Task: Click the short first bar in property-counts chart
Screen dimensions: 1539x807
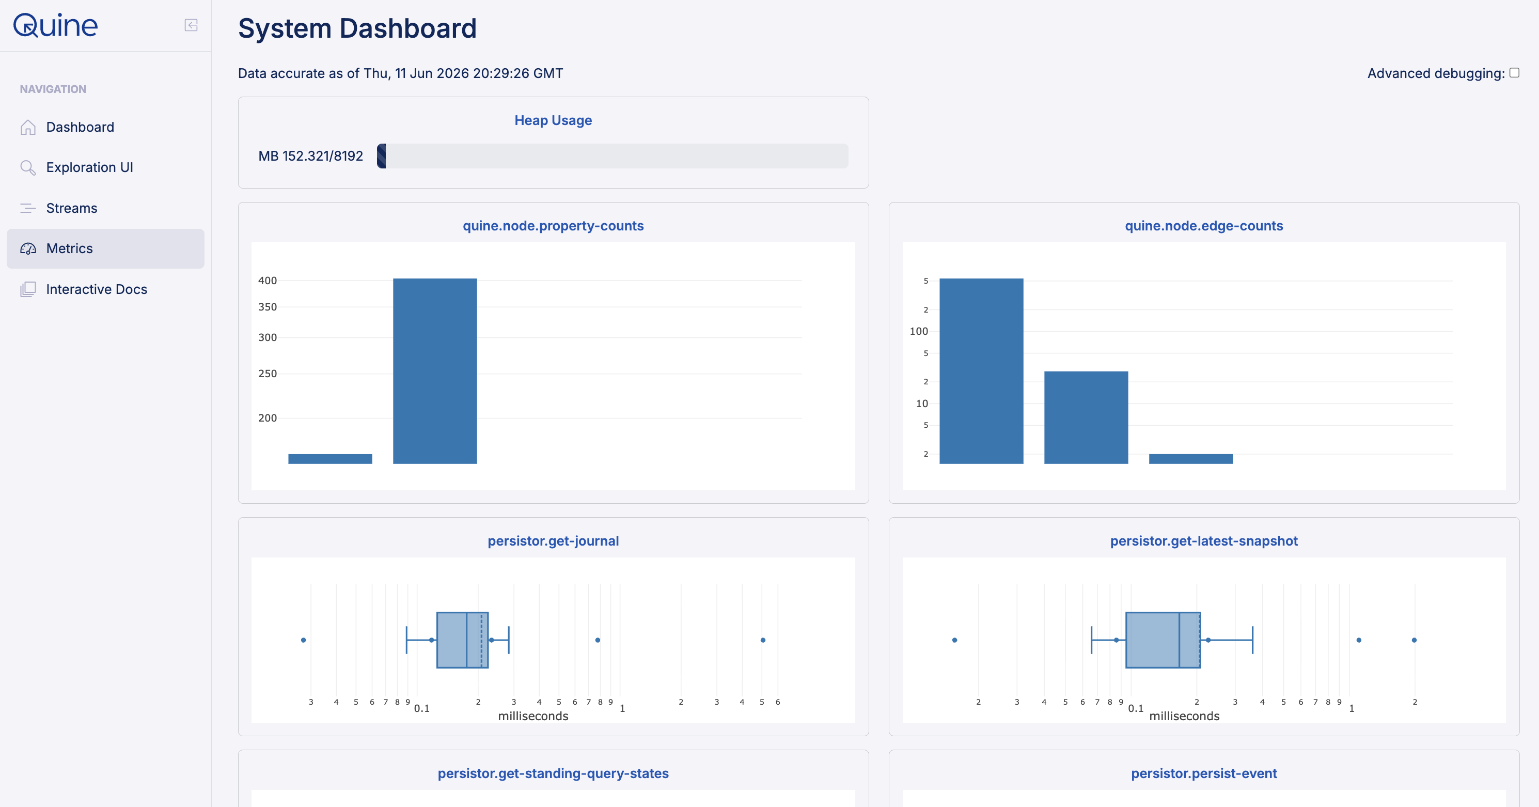Action: click(x=331, y=459)
